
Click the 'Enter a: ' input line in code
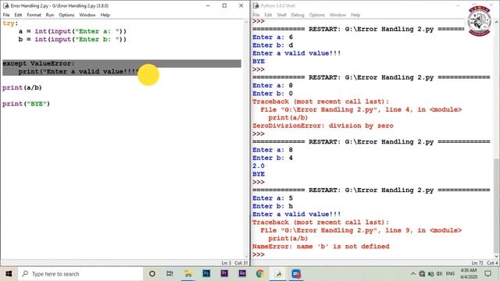tap(73, 31)
